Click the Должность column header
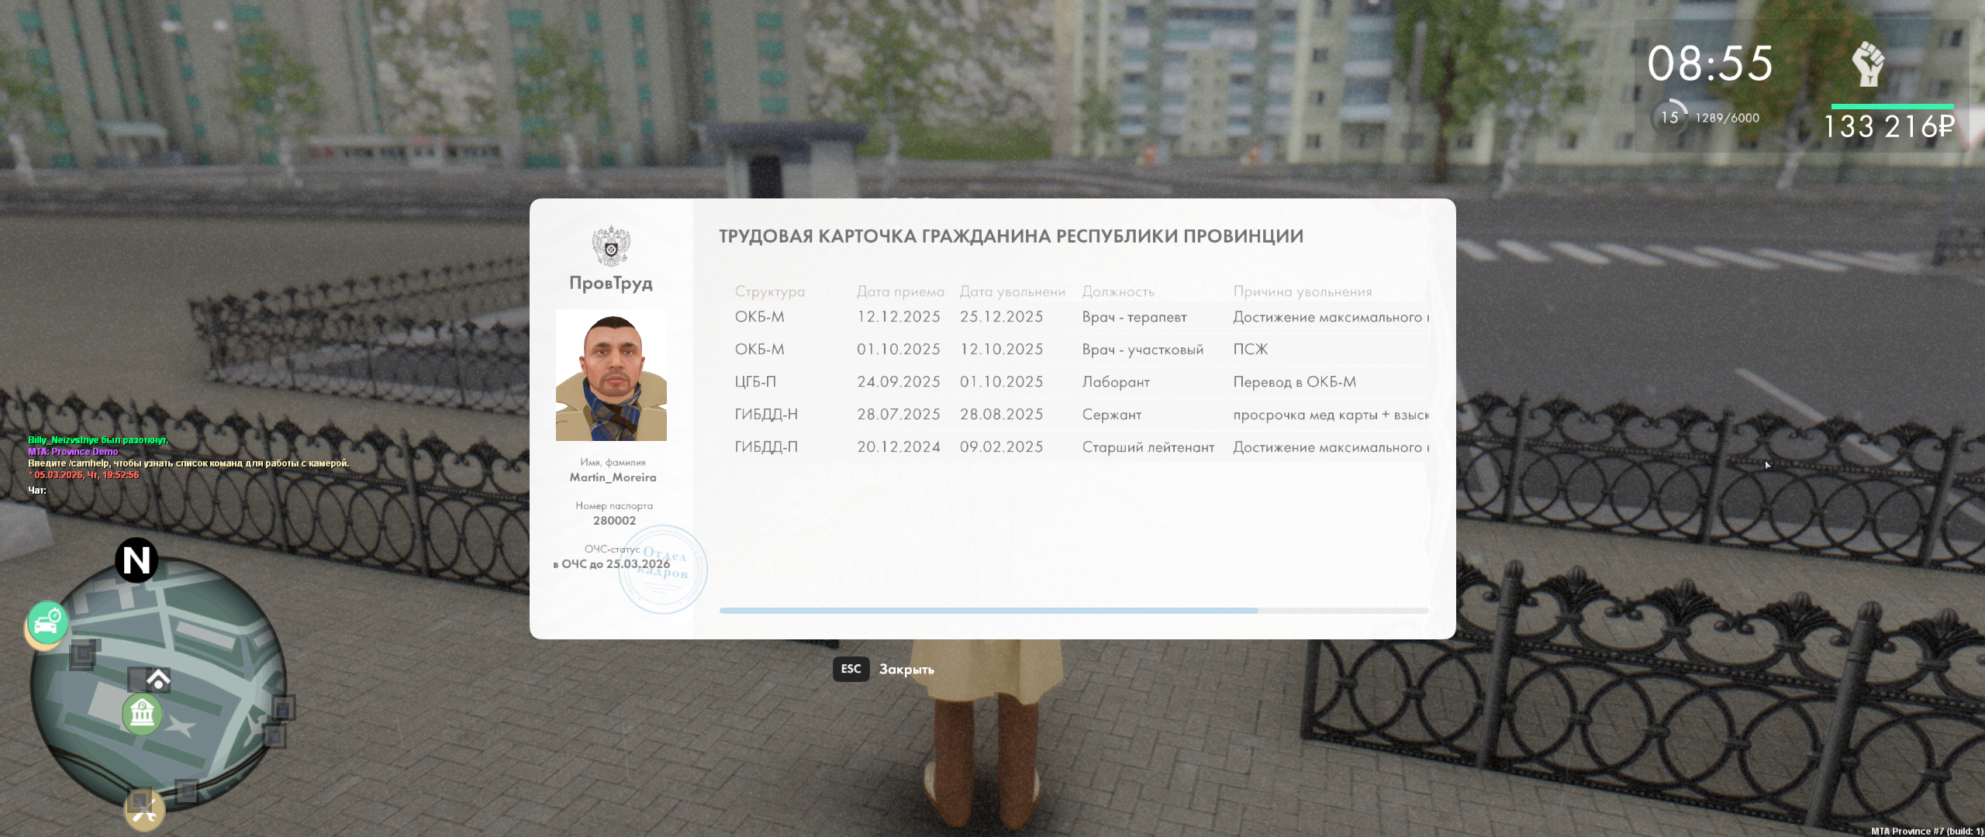Screen dimensions: 1985x837 1117,292
